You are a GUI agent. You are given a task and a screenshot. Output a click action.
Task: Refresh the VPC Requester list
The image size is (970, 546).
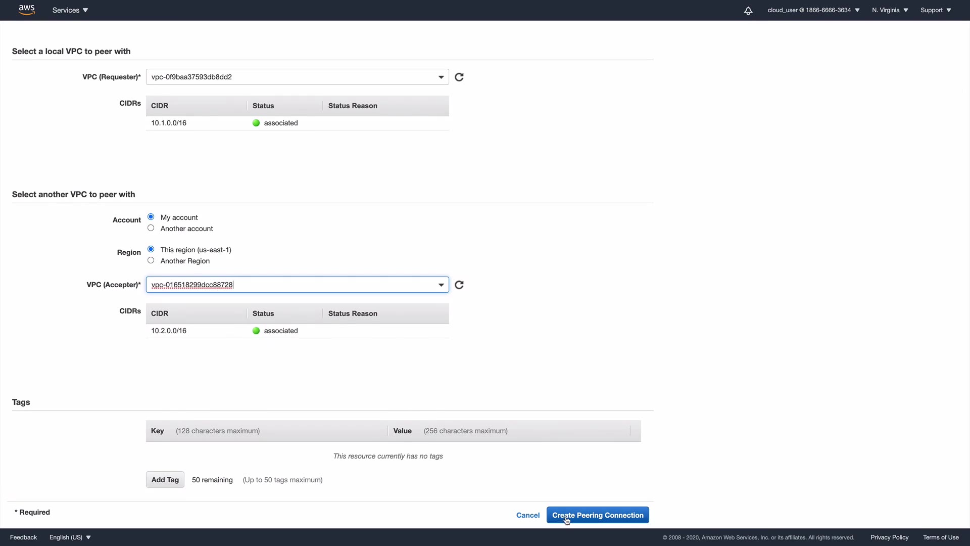click(x=459, y=77)
